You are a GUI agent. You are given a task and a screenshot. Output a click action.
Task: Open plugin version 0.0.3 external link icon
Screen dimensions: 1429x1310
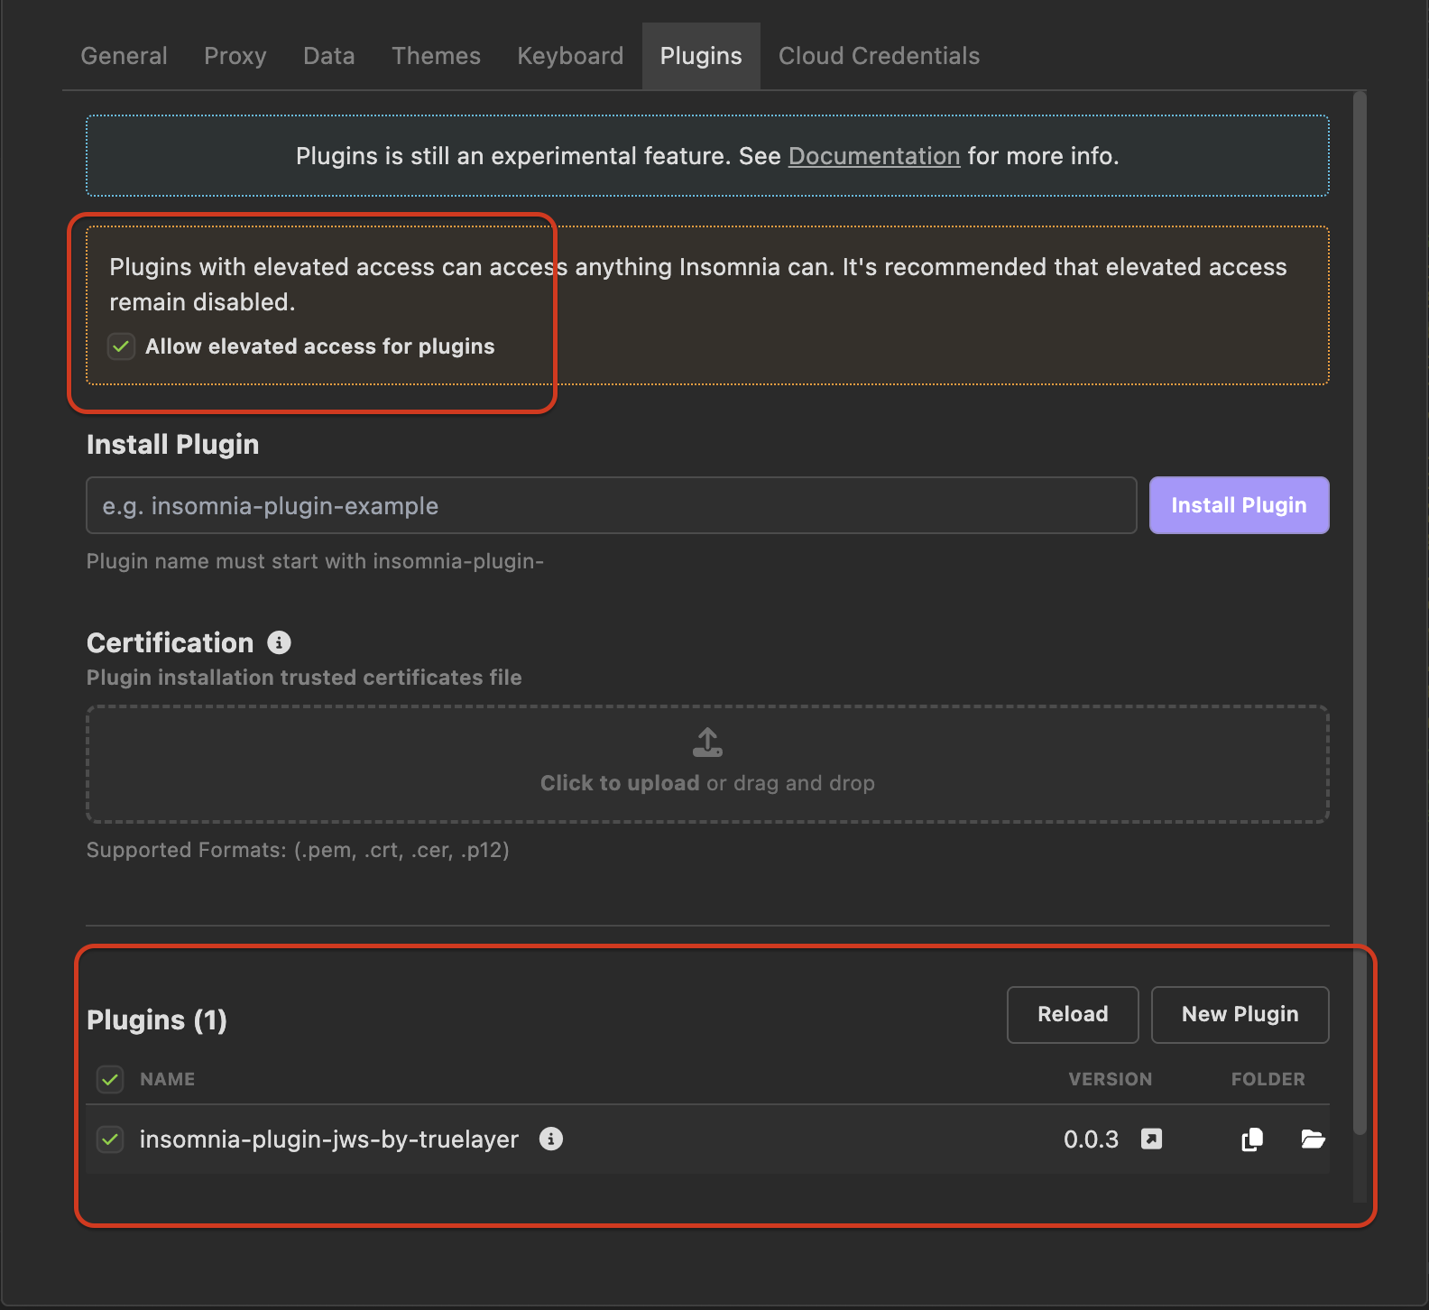[1151, 1139]
